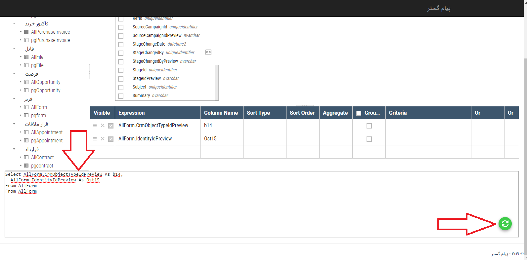Remove the AllForm.IdentityIdPreview row with X icon
This screenshot has width=527, height=260.
click(103, 139)
